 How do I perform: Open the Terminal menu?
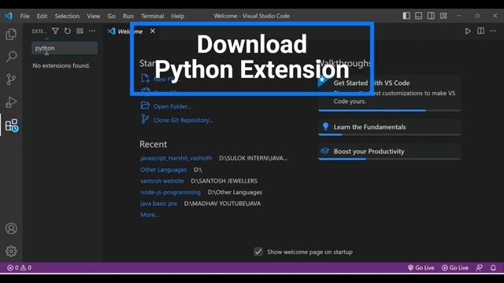[152, 16]
